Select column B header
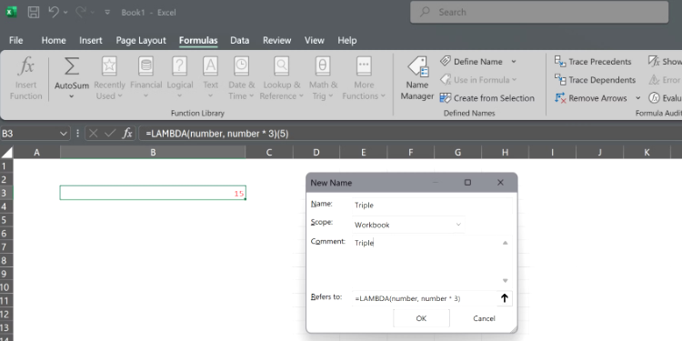The height and width of the screenshot is (341, 682). [153, 152]
